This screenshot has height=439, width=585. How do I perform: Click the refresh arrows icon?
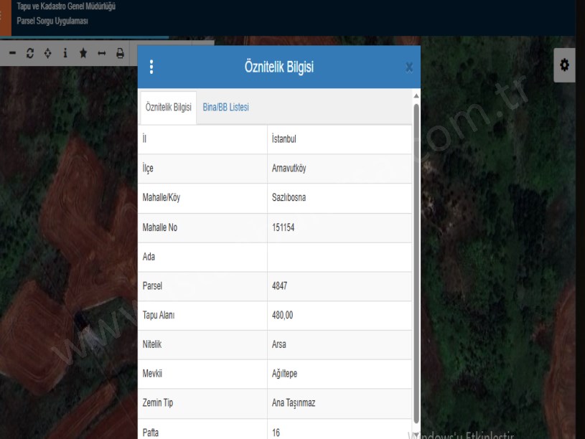30,54
